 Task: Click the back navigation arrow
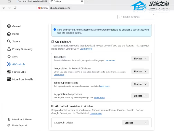[4, 8]
